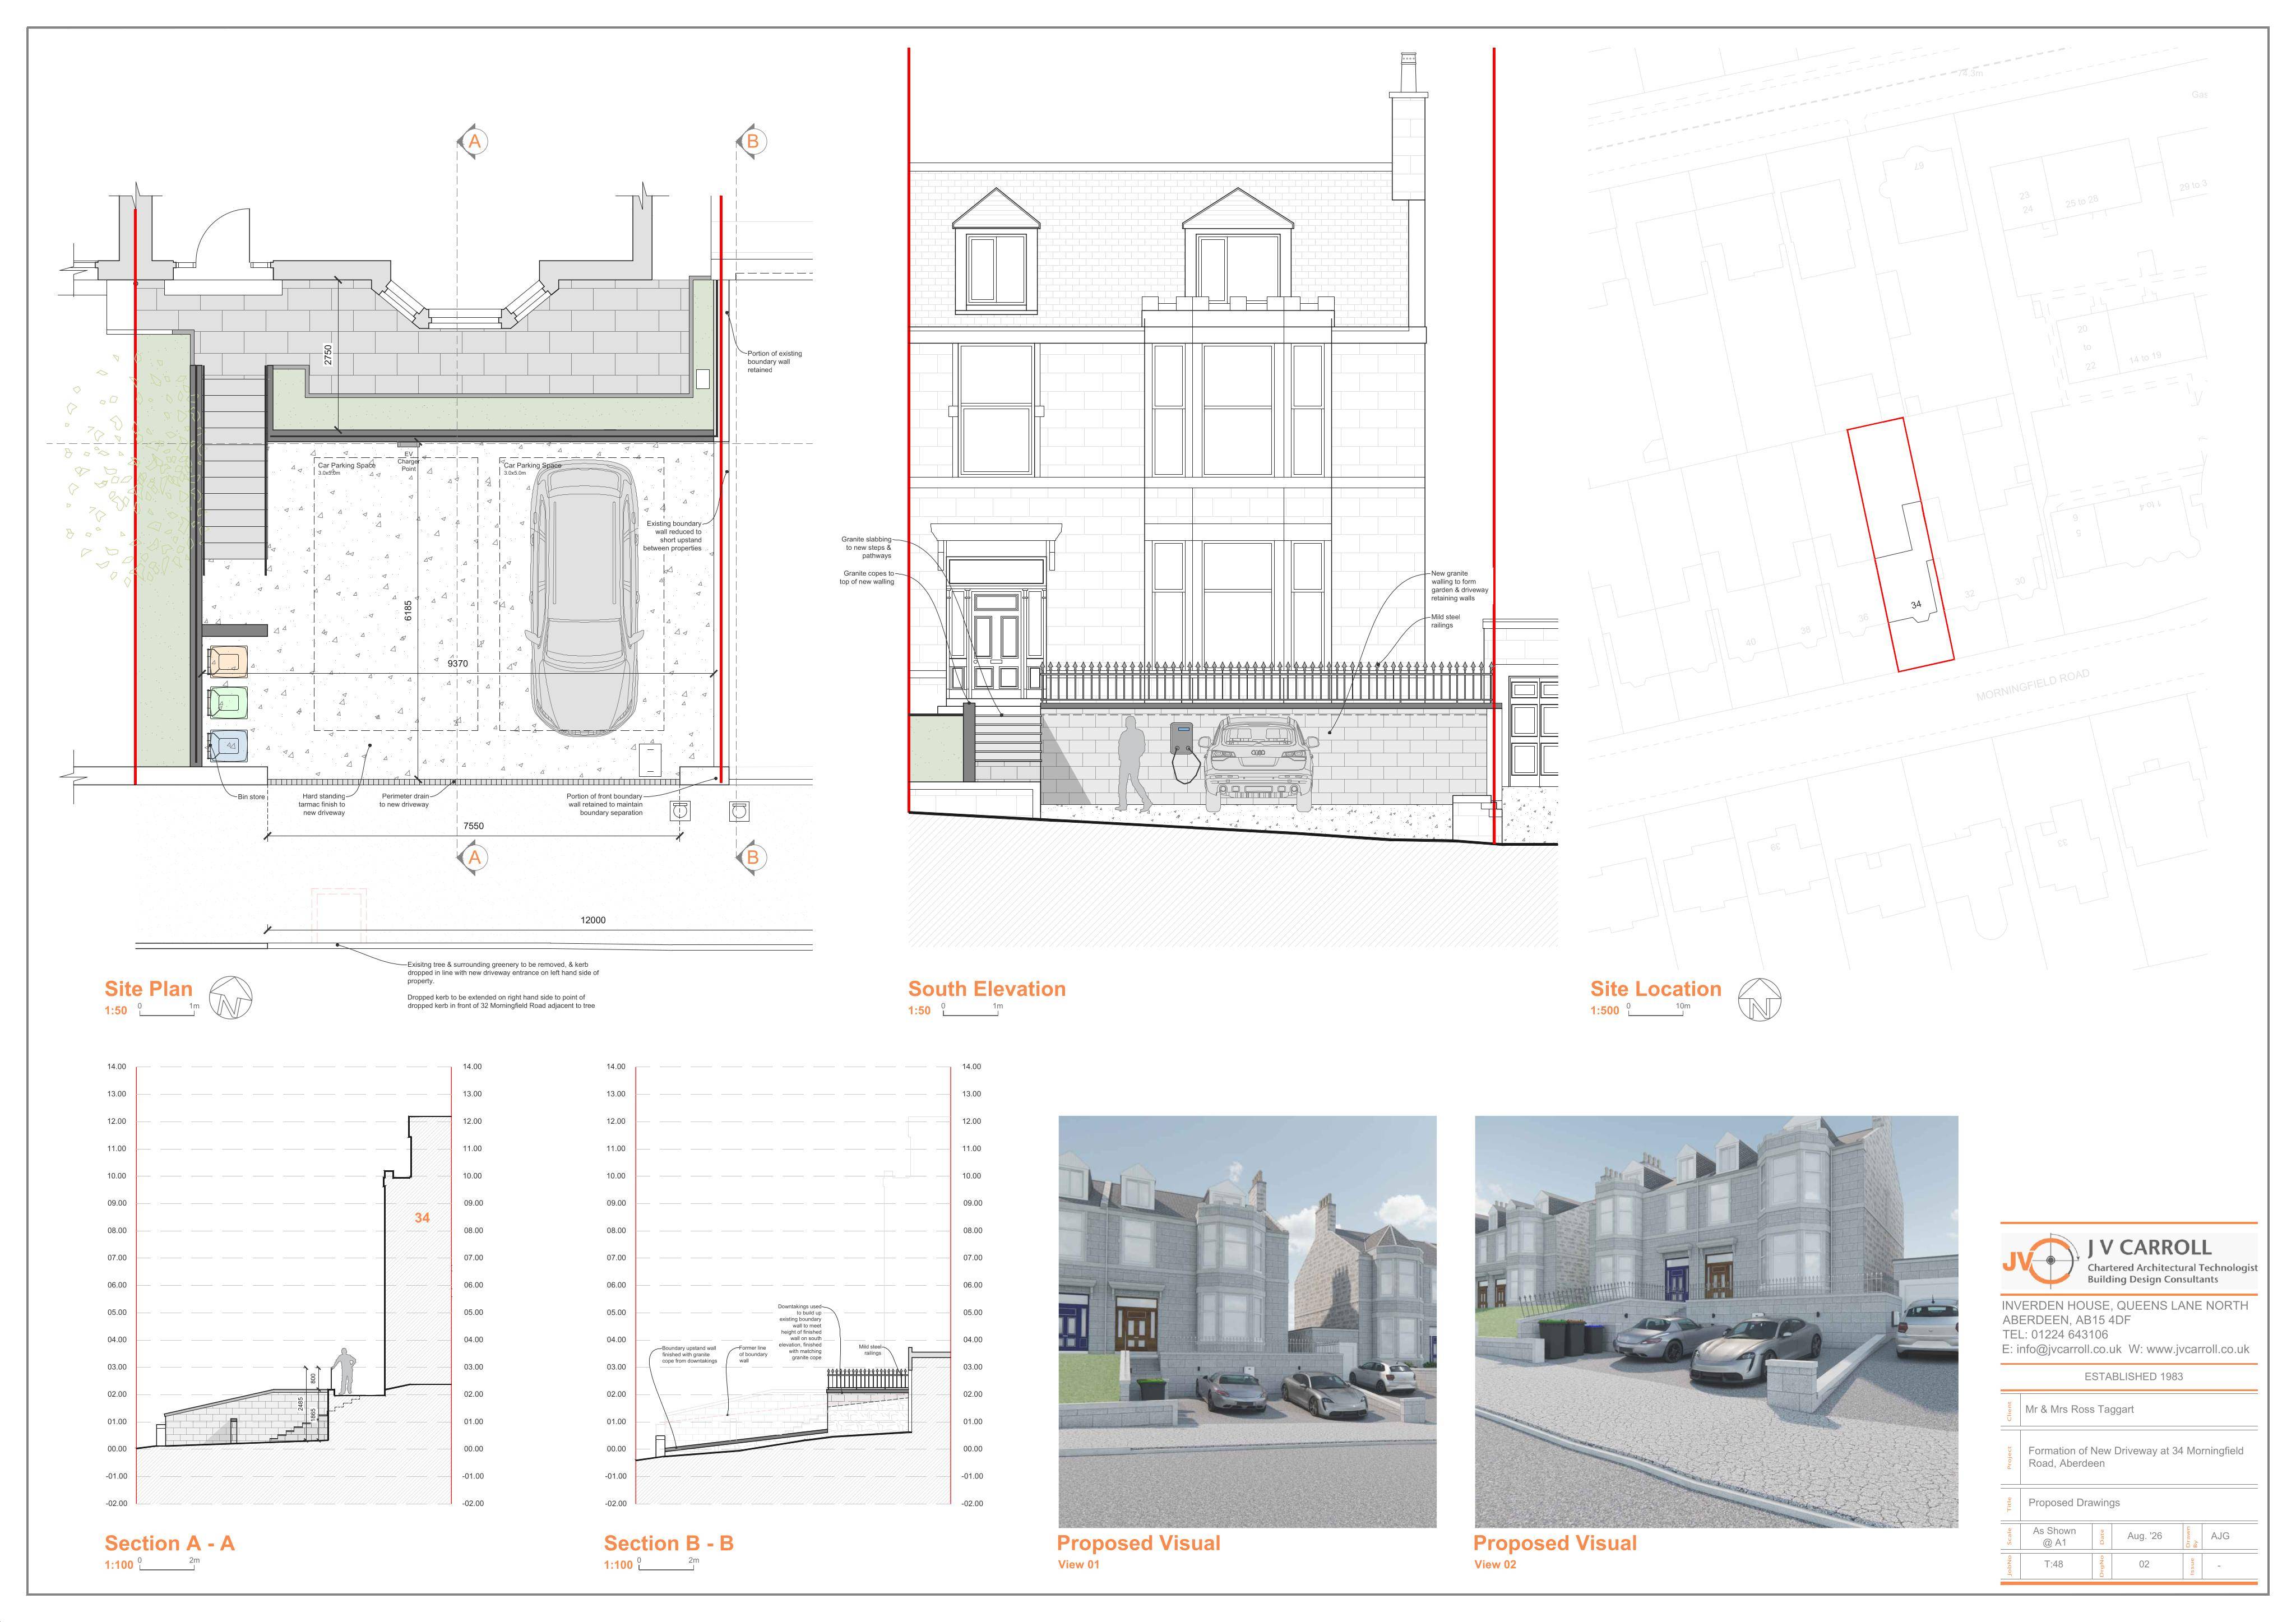The height and width of the screenshot is (1622, 2296).
Task: Click the 'AJG' drawn-by field
Action: tap(2220, 1535)
